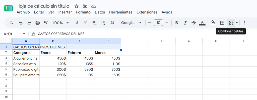
Task: Undo the last action
Action: (21, 23)
